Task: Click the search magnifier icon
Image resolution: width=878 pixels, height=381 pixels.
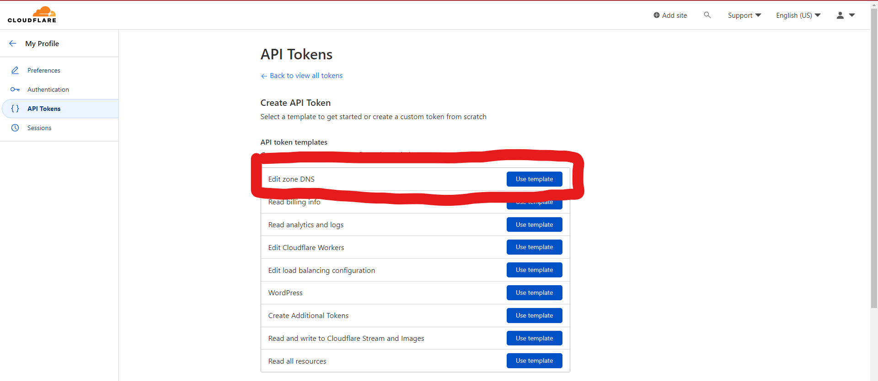Action: coord(707,15)
